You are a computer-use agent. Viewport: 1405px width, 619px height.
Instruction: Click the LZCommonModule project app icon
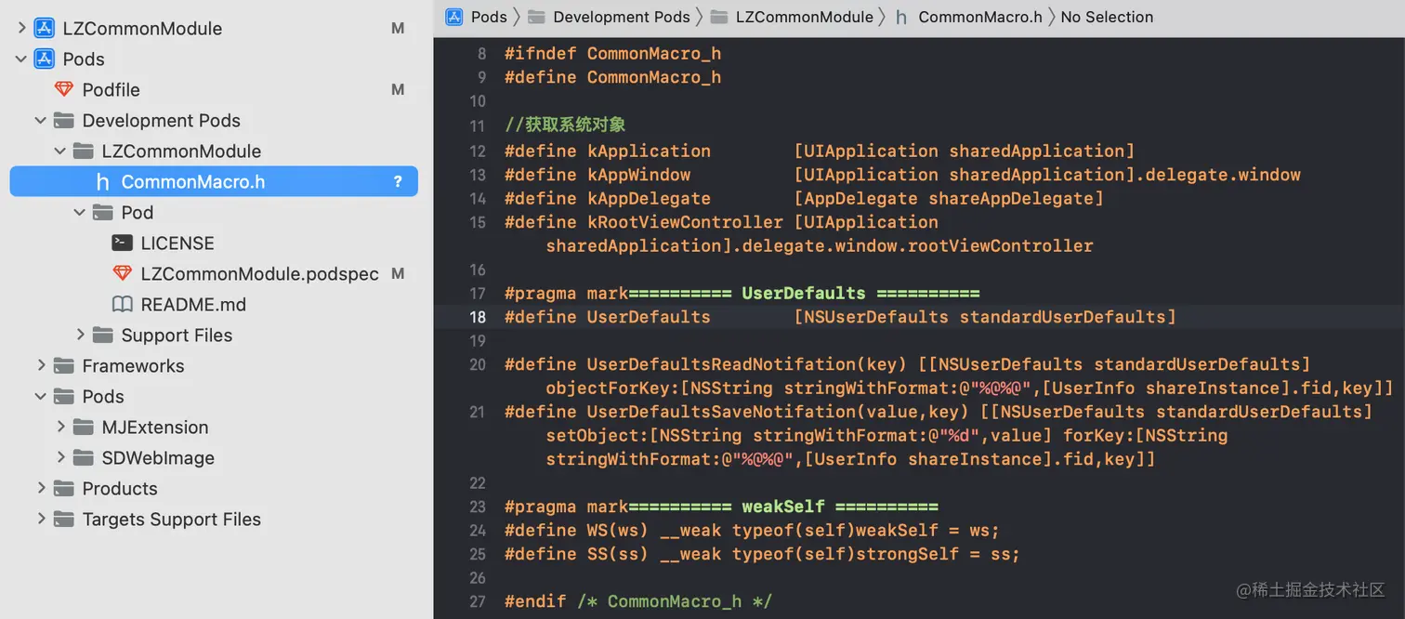[44, 28]
